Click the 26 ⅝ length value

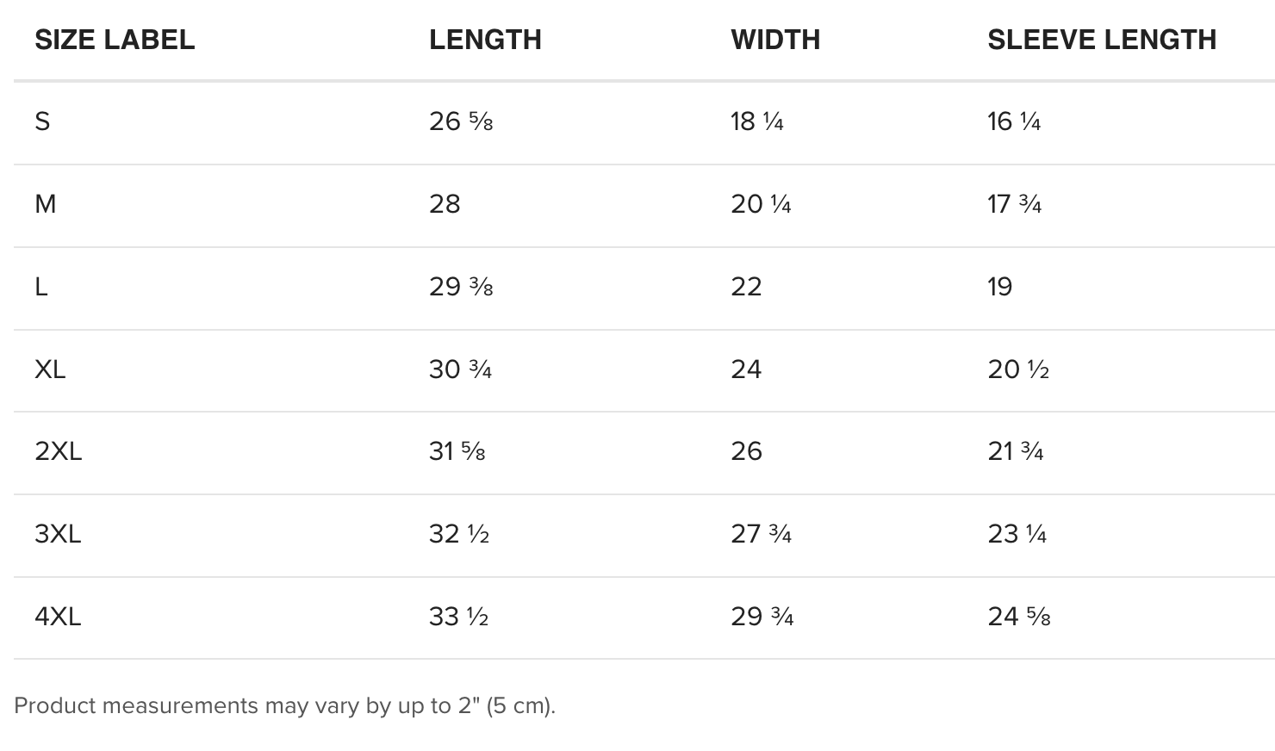click(461, 121)
